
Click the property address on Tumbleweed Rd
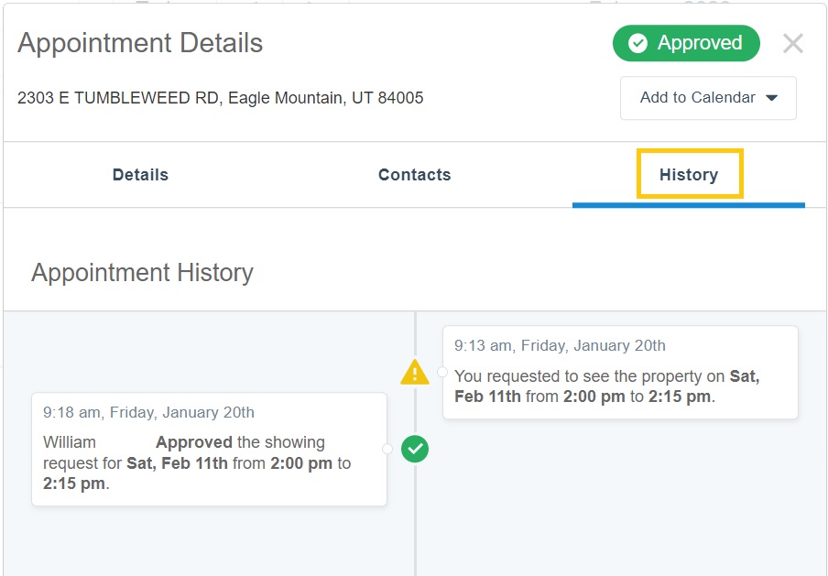220,98
